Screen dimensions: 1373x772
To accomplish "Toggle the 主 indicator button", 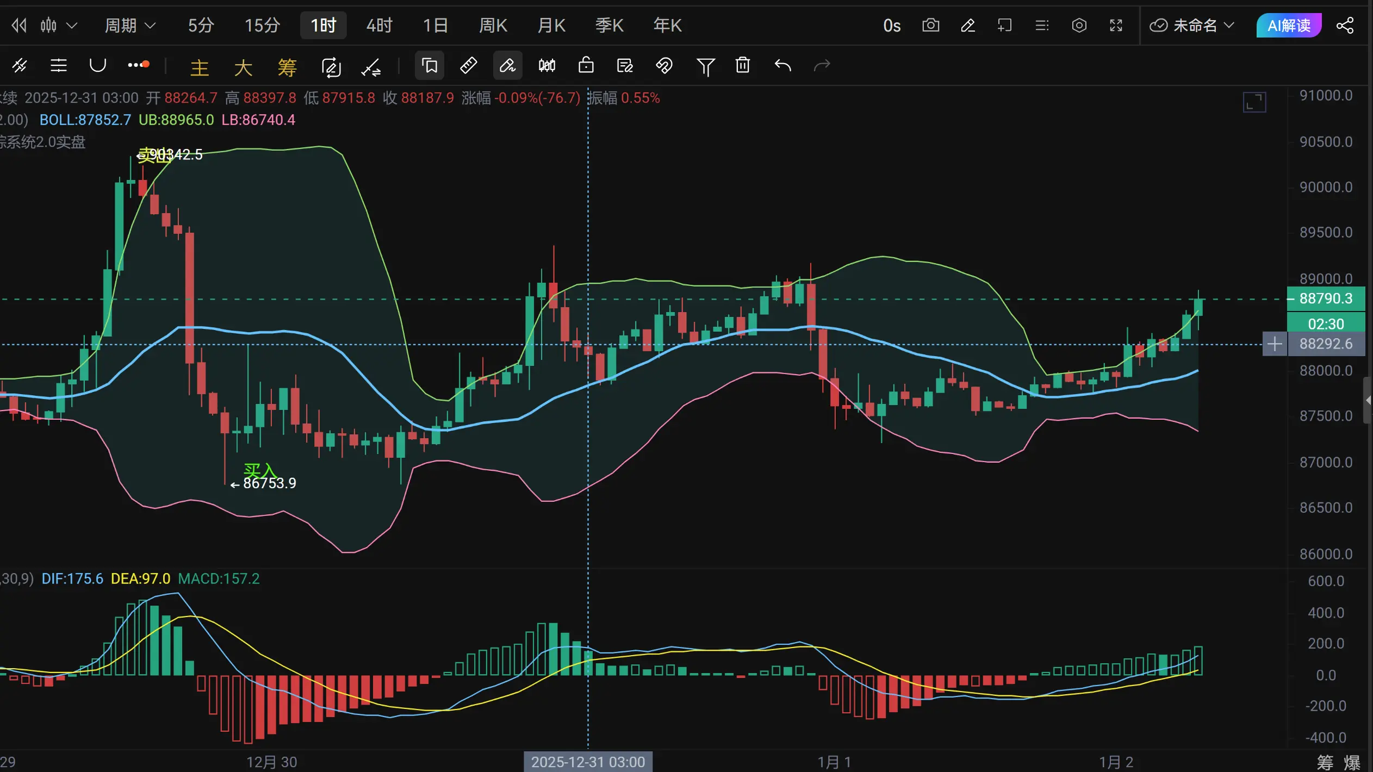I will [x=200, y=67].
